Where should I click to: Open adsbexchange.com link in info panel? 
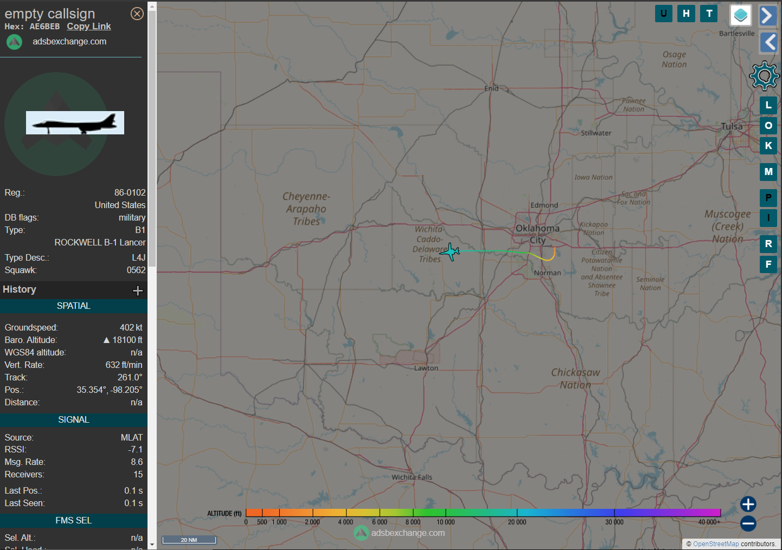(x=69, y=41)
